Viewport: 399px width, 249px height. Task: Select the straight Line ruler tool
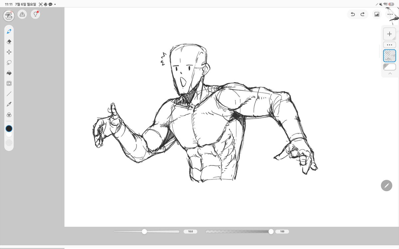(9, 94)
